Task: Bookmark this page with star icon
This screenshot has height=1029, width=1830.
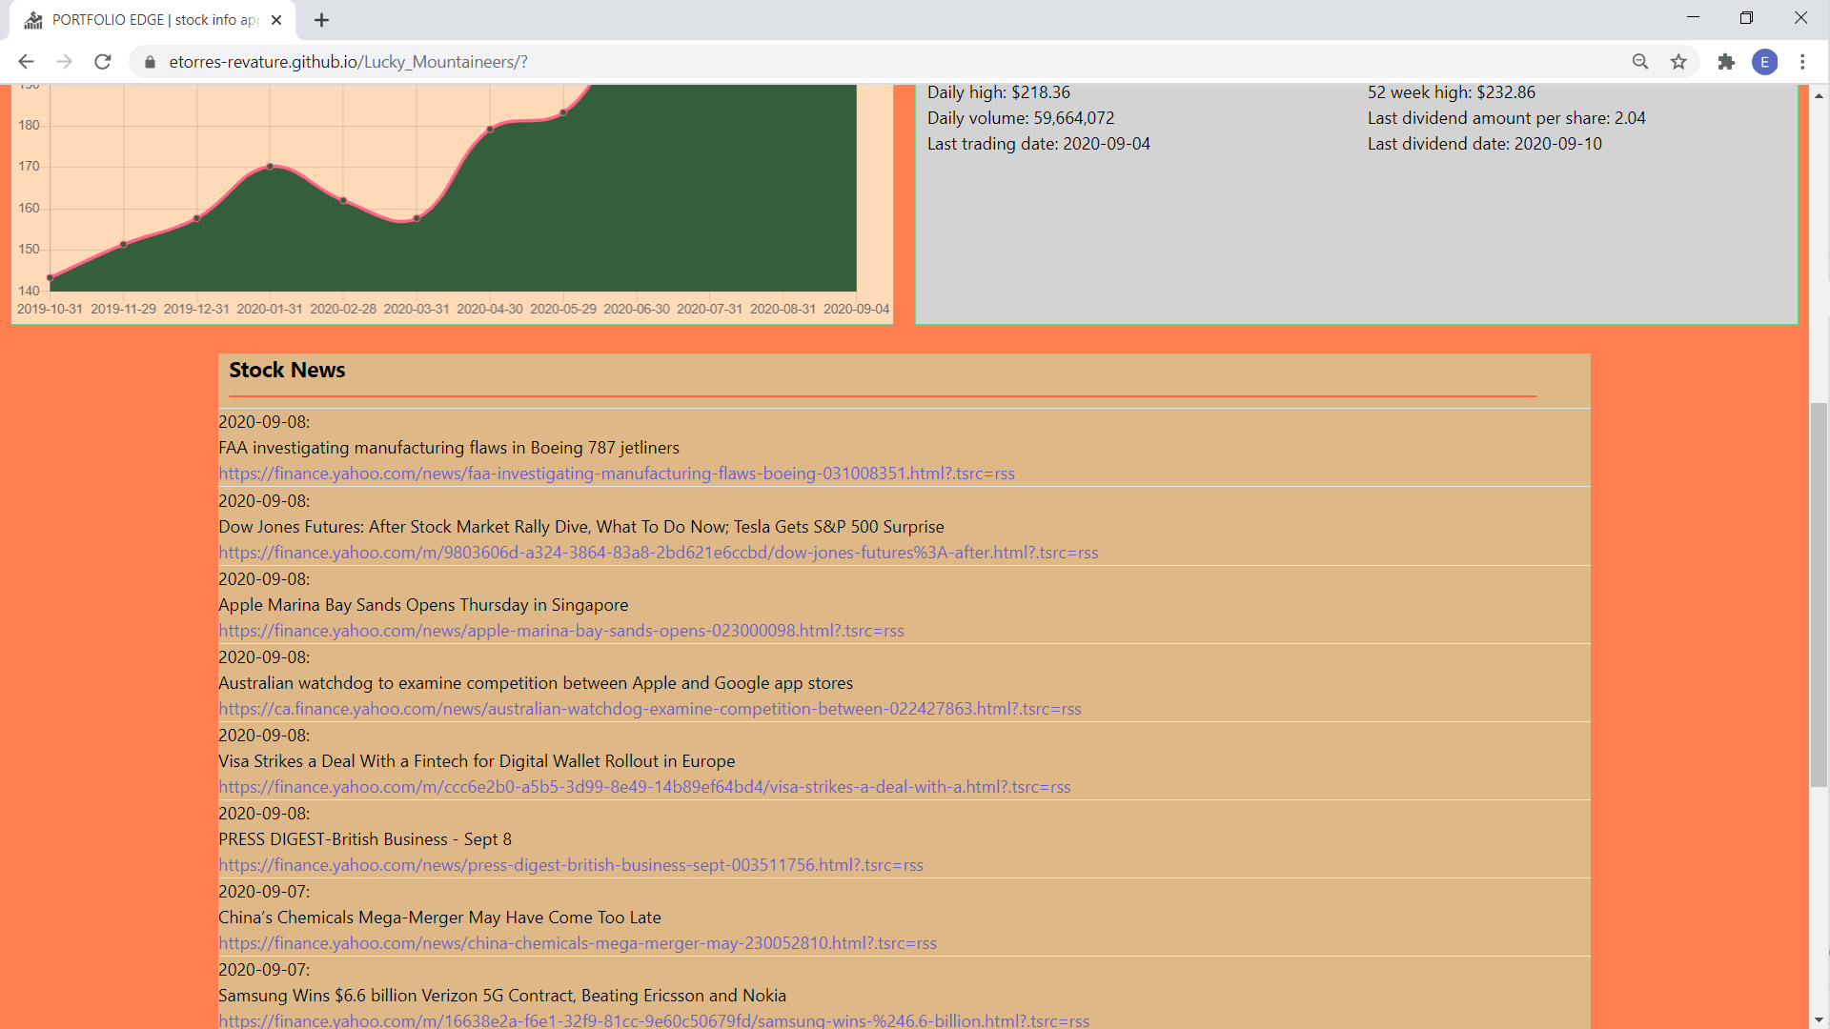Action: [x=1678, y=62]
